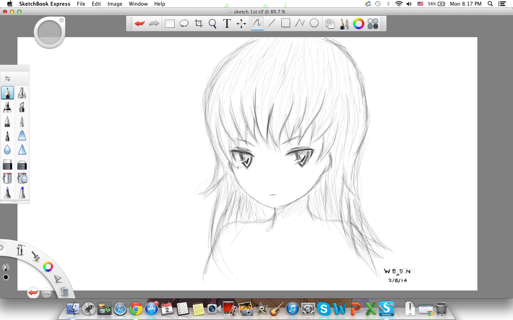Open the Layer editor from the toolbar
This screenshot has width=513, height=320.
[330, 24]
